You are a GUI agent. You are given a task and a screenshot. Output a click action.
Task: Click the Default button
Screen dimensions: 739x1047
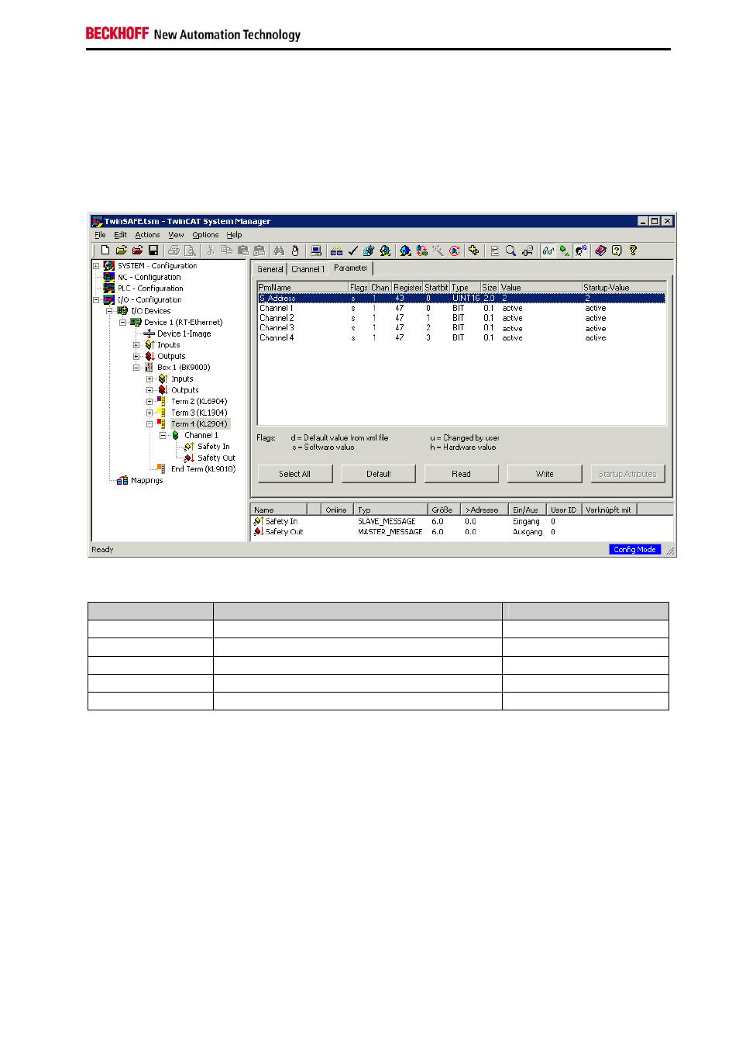pos(378,474)
